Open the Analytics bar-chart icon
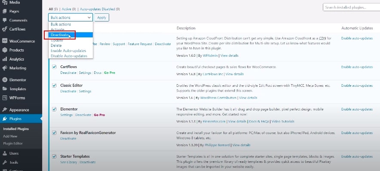Image resolution: width=380 pixels, height=171 pixels. [x=5, y=59]
